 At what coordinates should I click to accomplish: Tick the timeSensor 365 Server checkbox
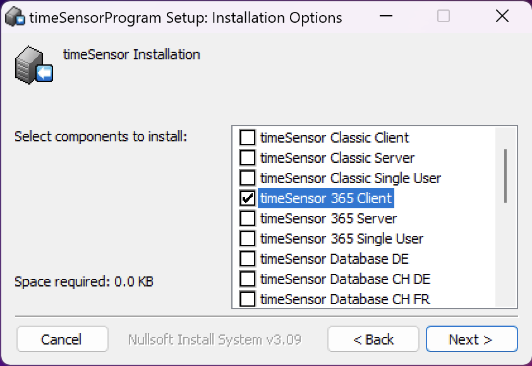[x=247, y=218]
